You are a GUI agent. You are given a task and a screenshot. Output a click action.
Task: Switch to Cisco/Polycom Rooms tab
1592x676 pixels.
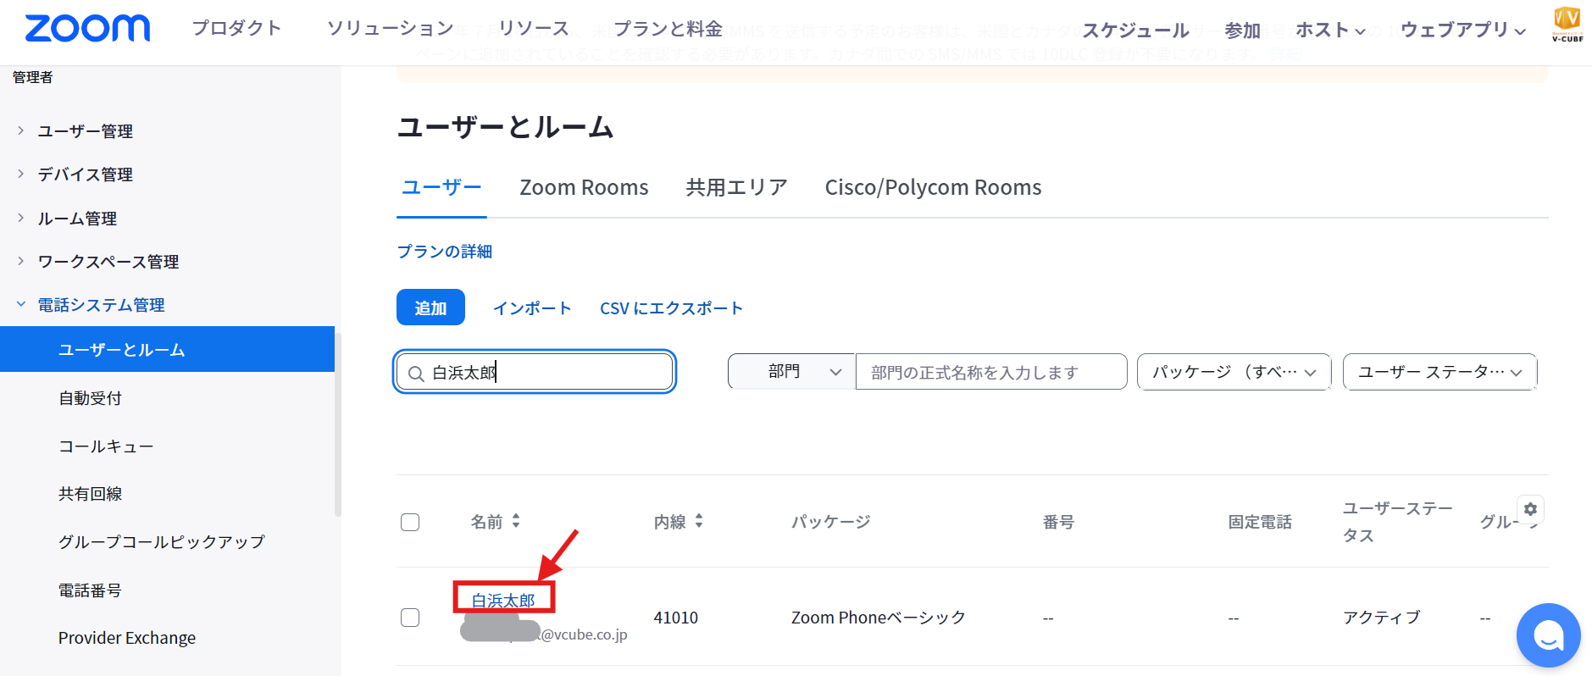coord(933,187)
